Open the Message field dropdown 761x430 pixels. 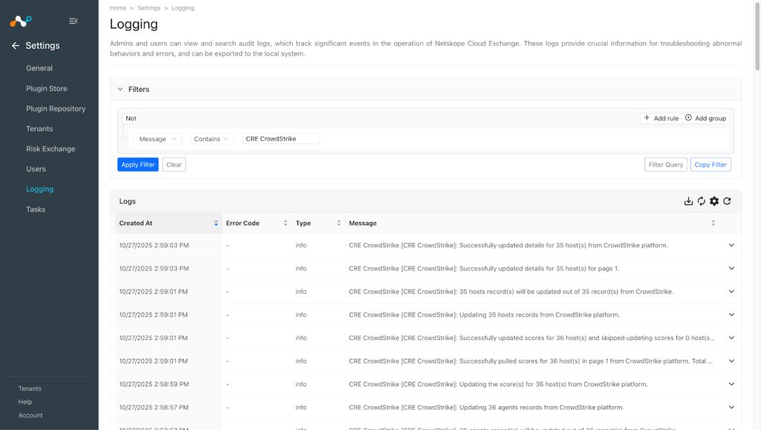(x=158, y=139)
